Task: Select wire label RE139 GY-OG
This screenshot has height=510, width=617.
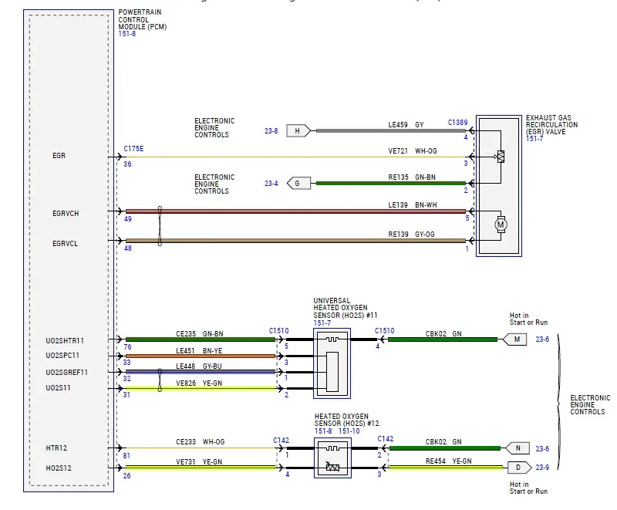Action: [x=412, y=234]
